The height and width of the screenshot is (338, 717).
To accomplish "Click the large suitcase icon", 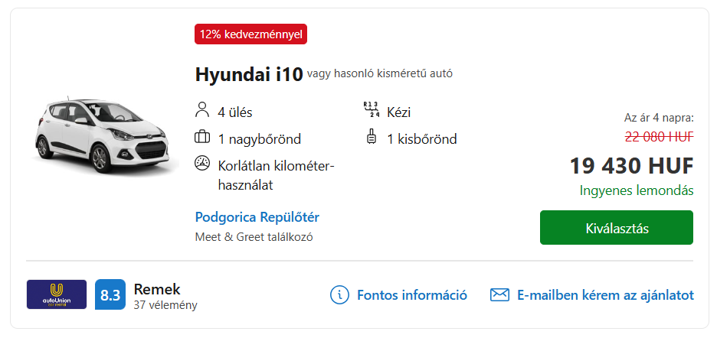I will [202, 138].
